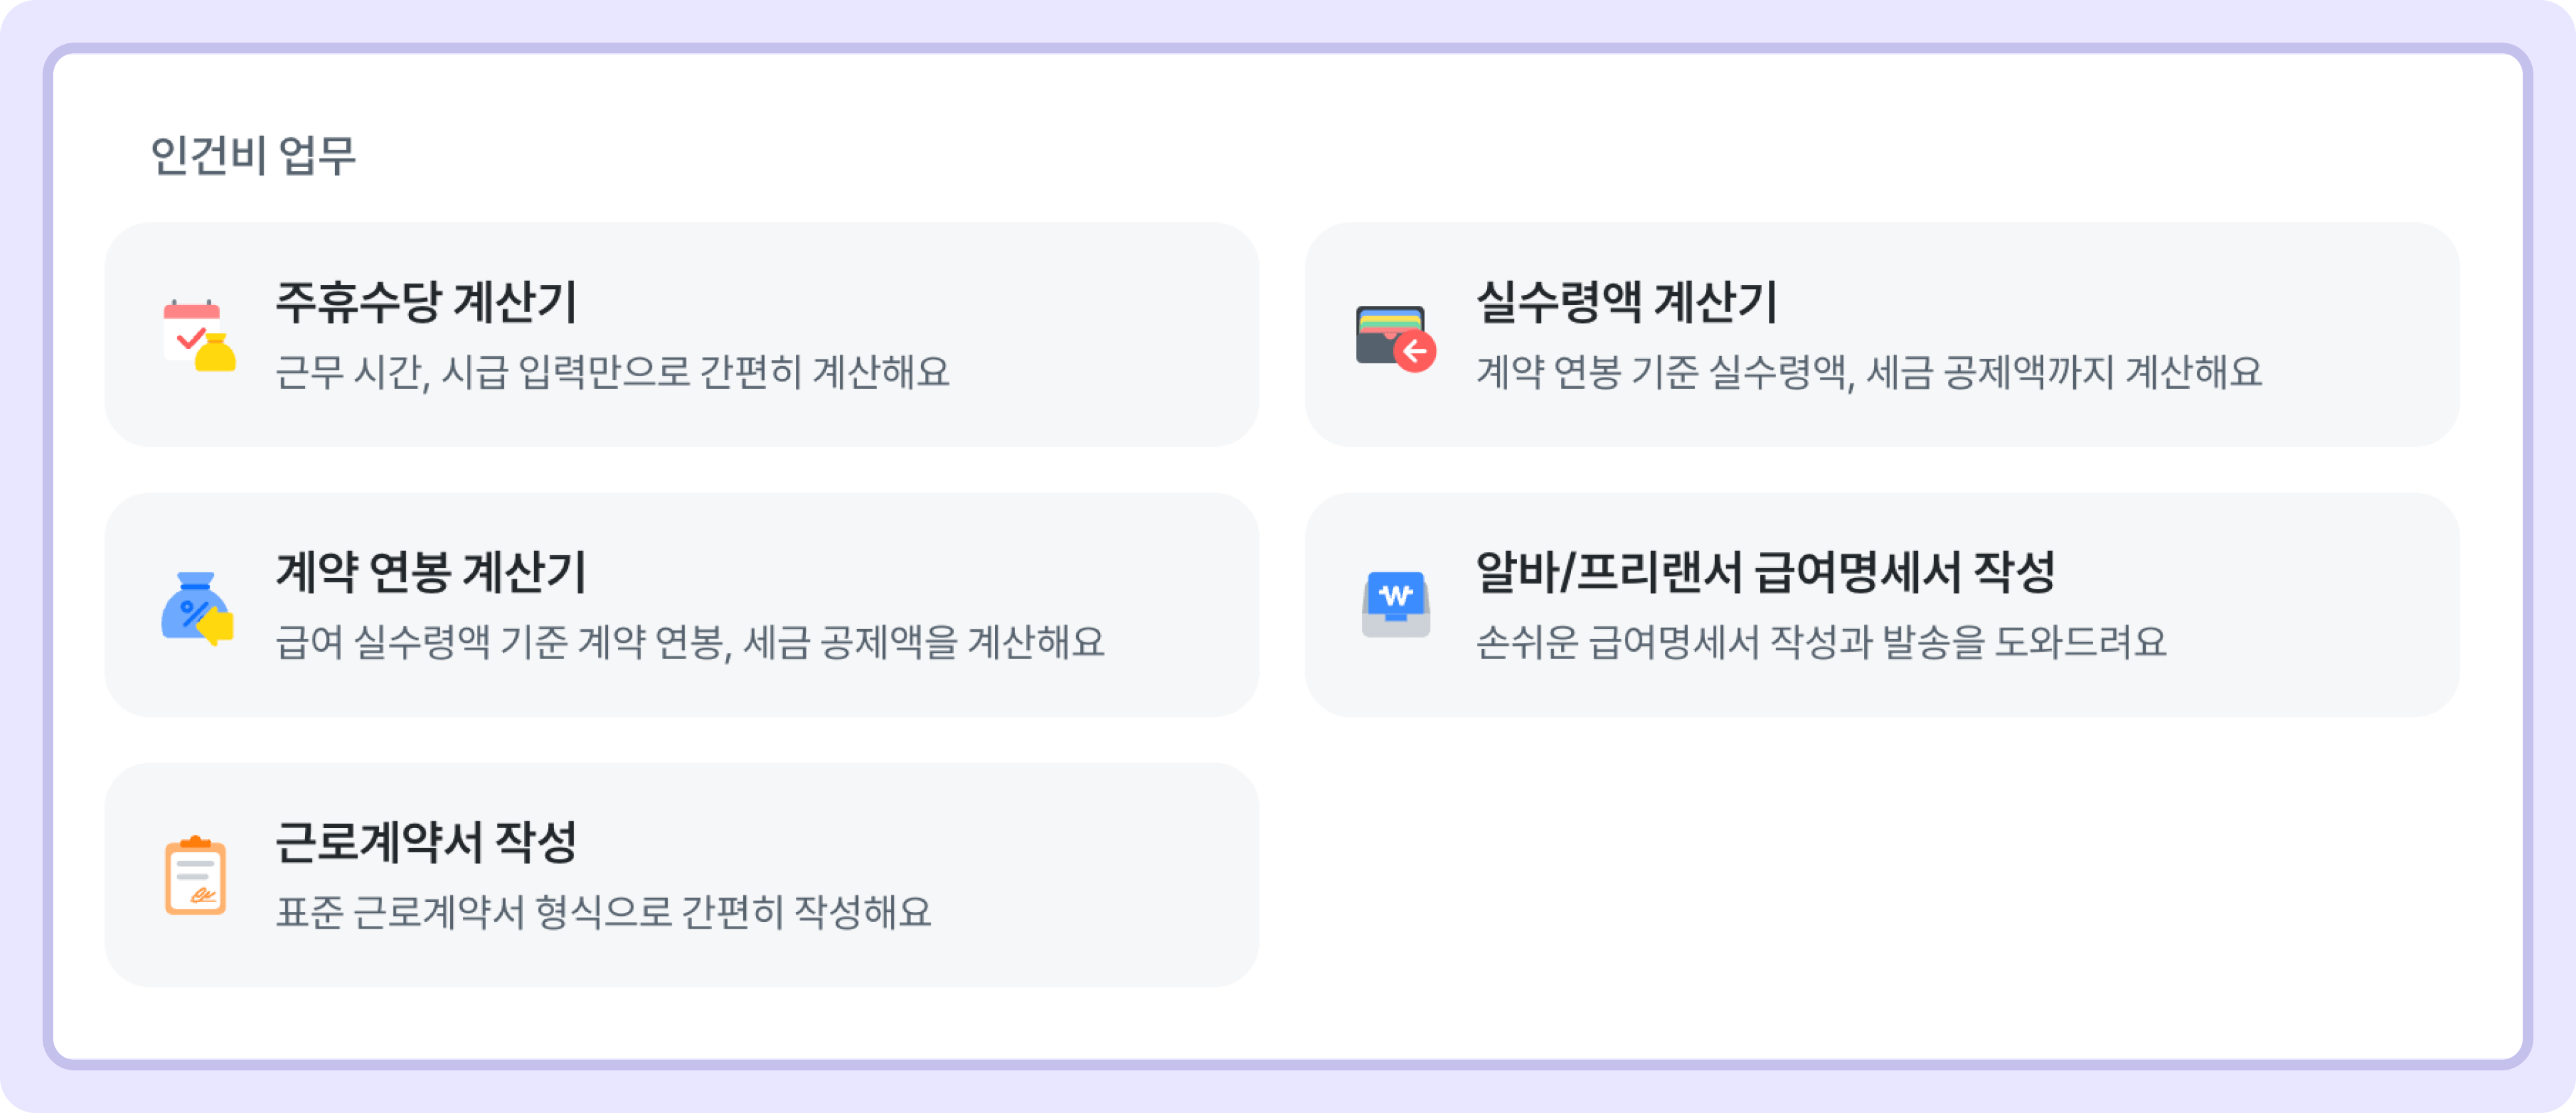Click description '손쉬운 급여명세서 작성과 발송을 도와드려요'
Screen dimensions: 2576x1113
1821,642
